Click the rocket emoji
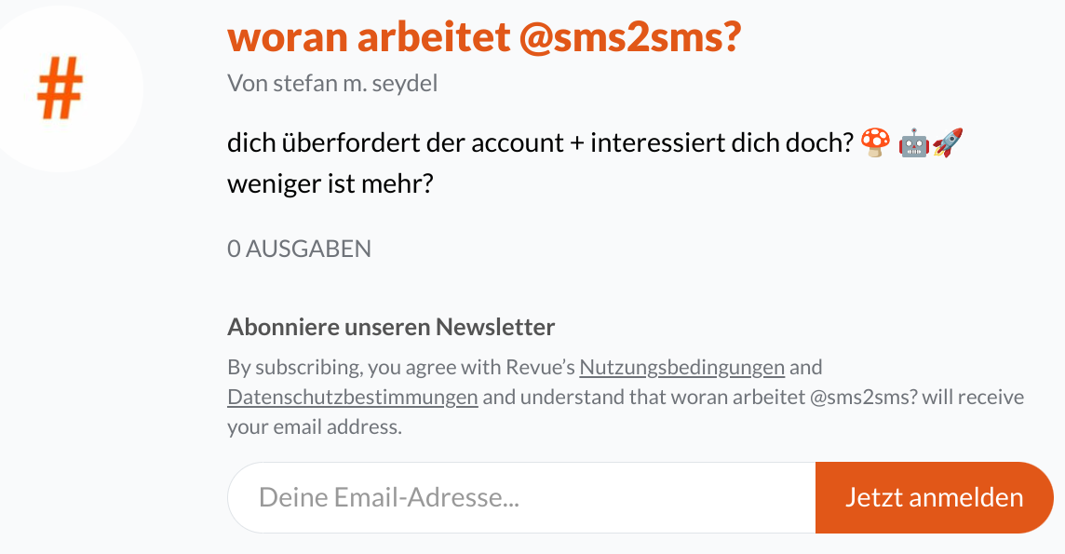The width and height of the screenshot is (1065, 554). (947, 142)
